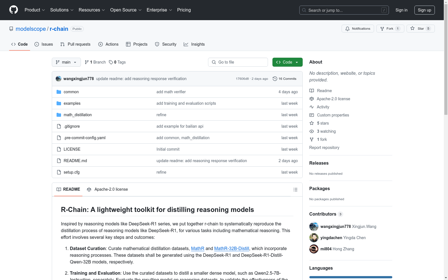Image resolution: width=448 pixels, height=280 pixels.
Task: Open the green Code dropdown button
Action: [287, 62]
